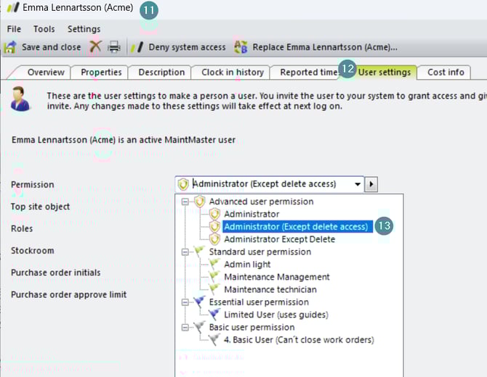Switch to the Description tab
The height and width of the screenshot is (377, 487).
click(x=161, y=72)
